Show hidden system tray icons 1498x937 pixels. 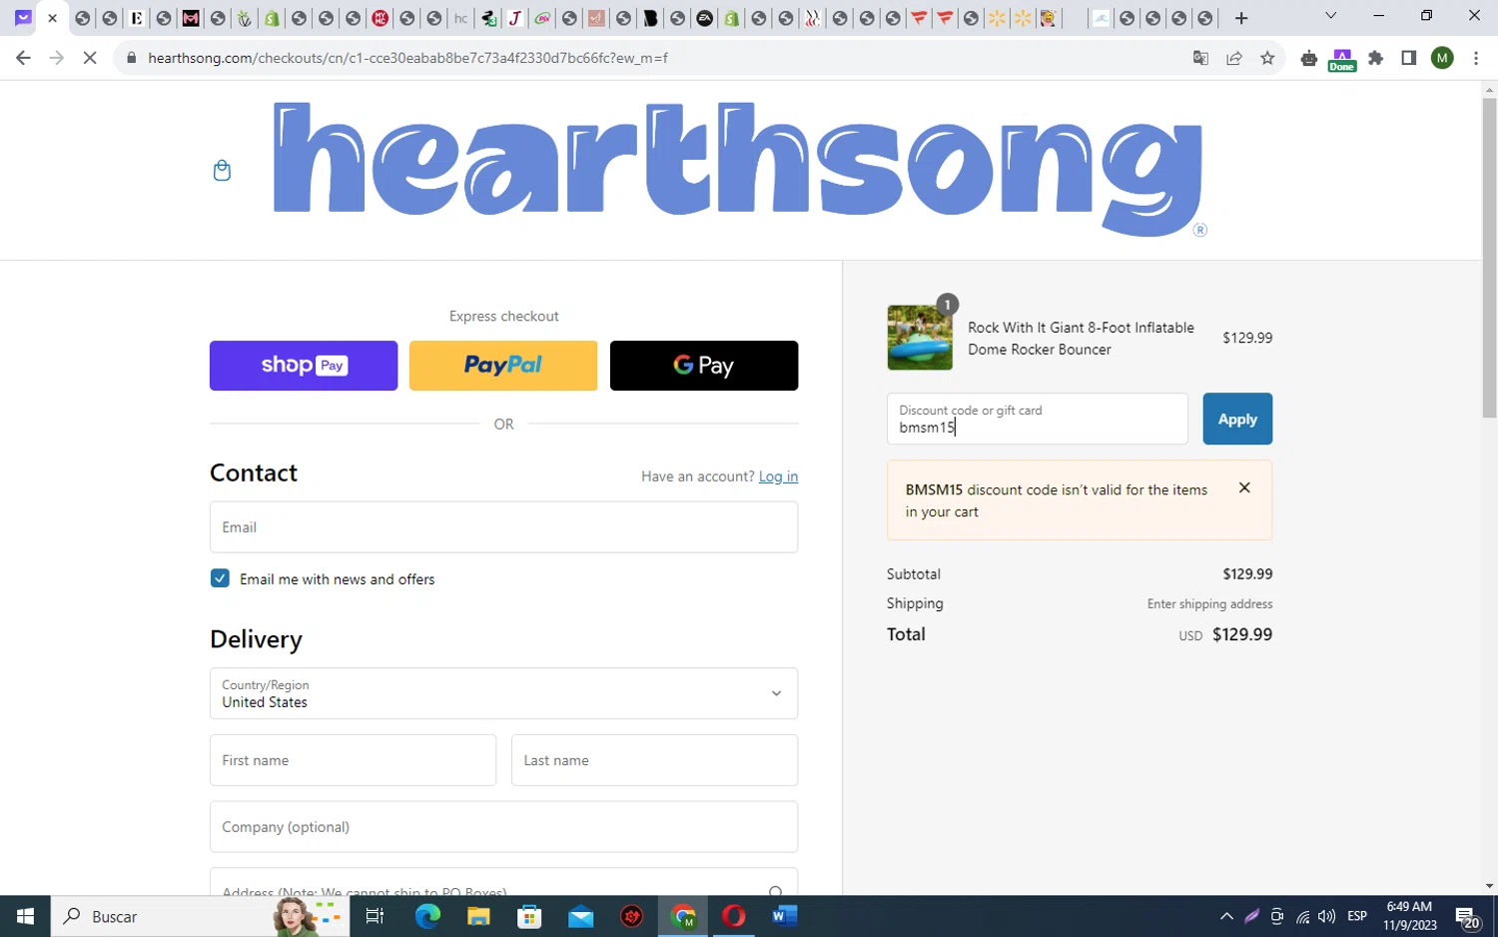pos(1226,916)
